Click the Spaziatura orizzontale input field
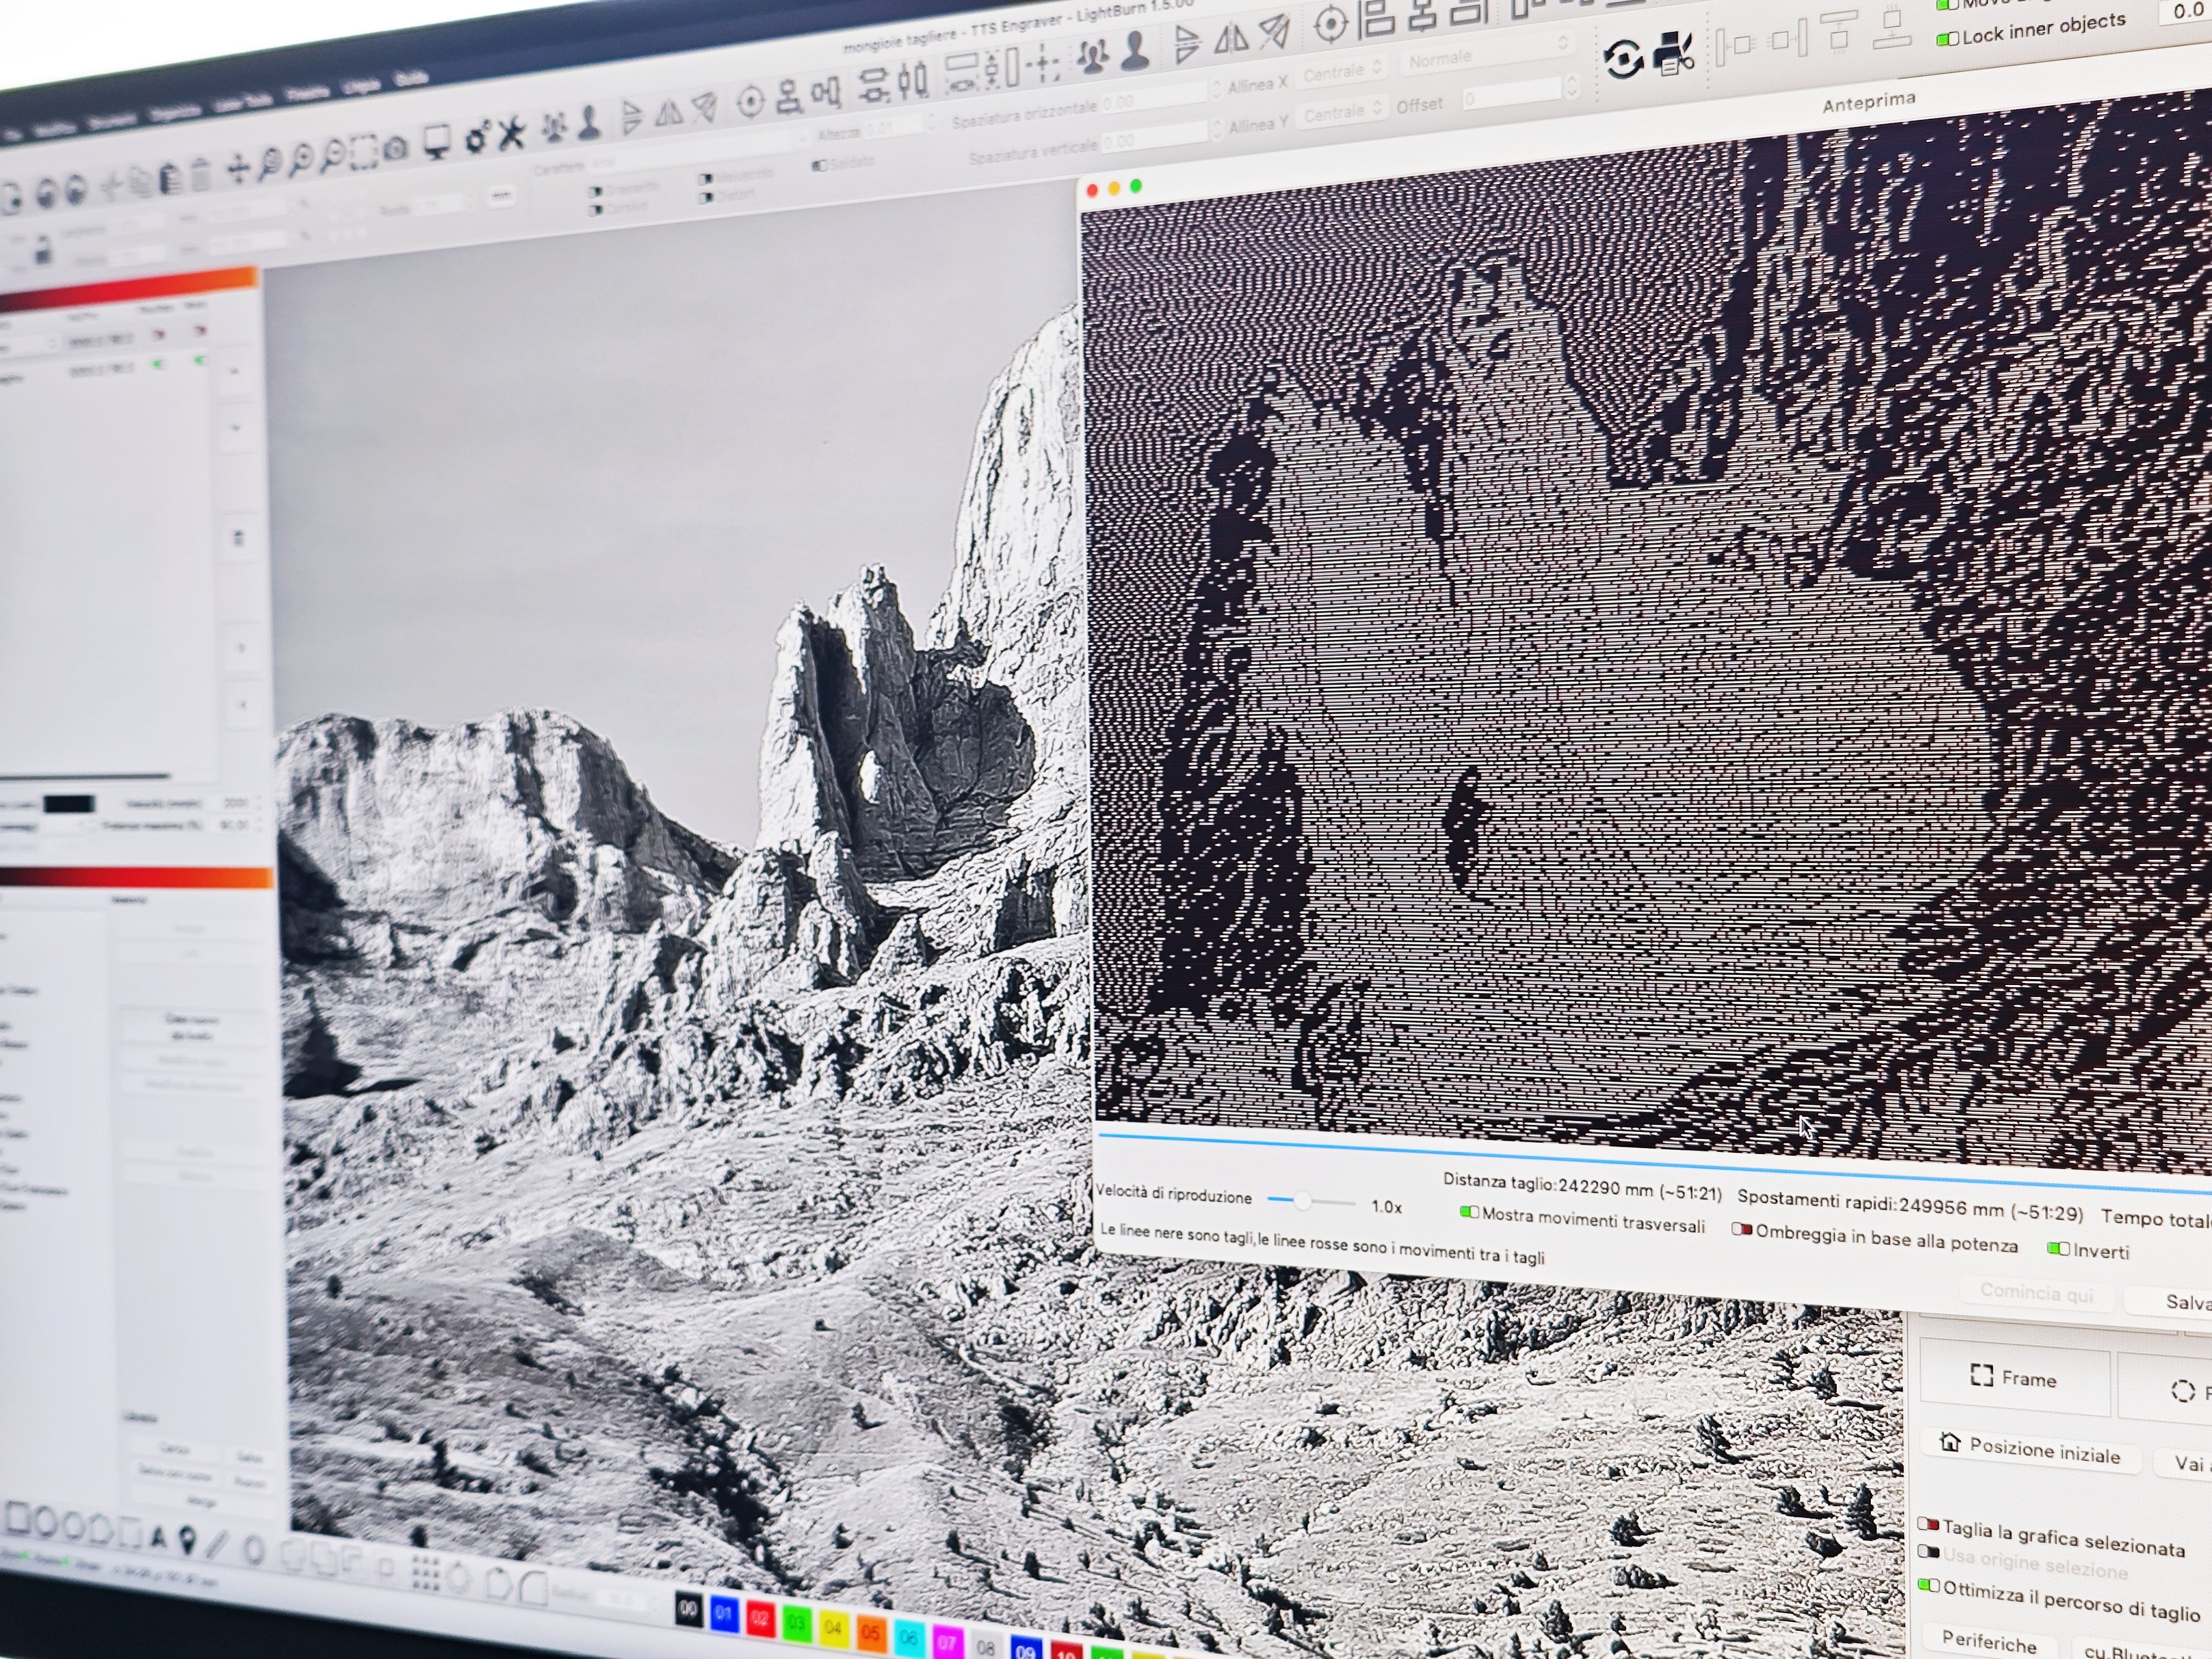Viewport: 2212px width, 1659px height. click(1154, 97)
